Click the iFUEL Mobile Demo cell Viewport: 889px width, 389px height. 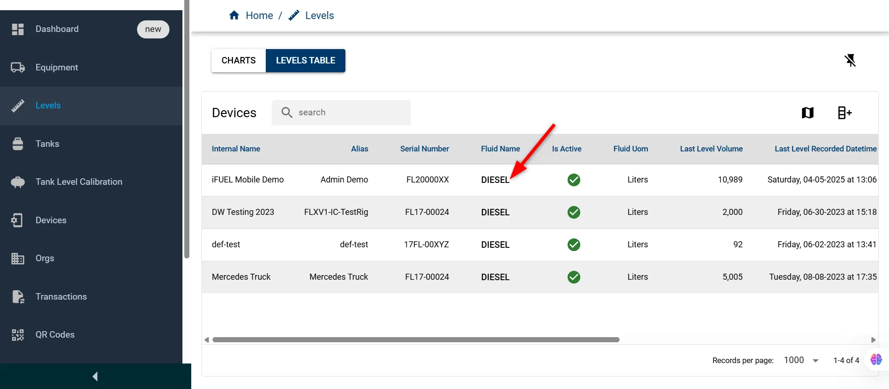coord(248,180)
